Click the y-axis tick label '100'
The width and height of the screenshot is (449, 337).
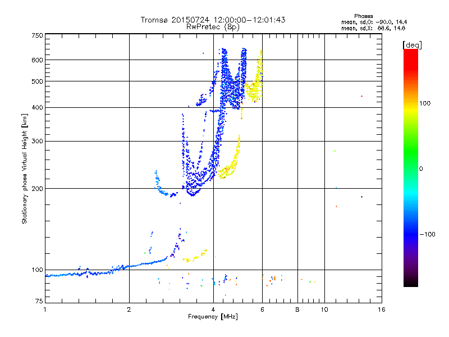[38, 270]
